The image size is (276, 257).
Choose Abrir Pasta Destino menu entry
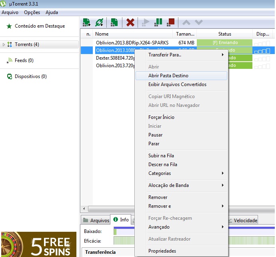click(x=181, y=76)
